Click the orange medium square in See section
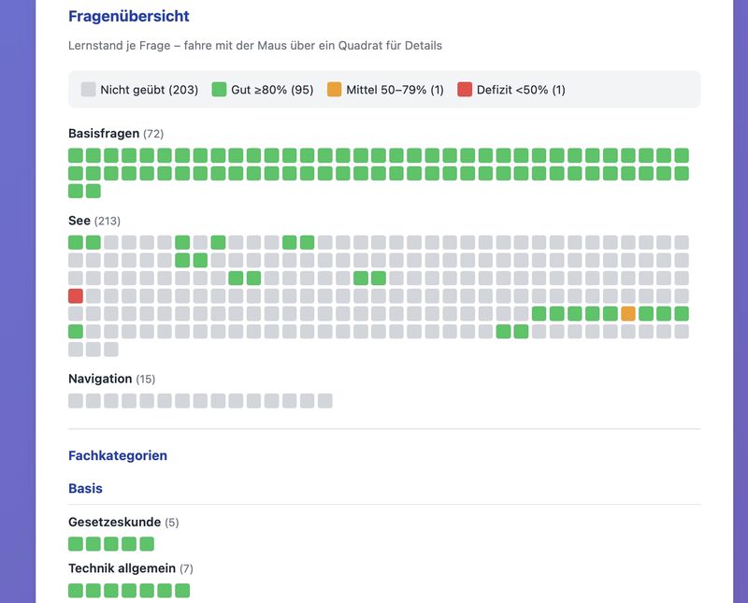 [x=628, y=313]
